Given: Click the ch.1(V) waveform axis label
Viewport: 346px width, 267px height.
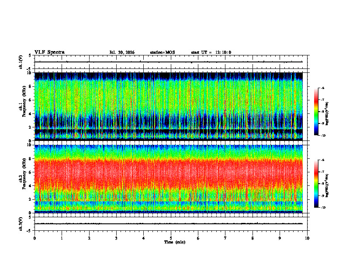Looking at the screenshot, I should click(21, 62).
